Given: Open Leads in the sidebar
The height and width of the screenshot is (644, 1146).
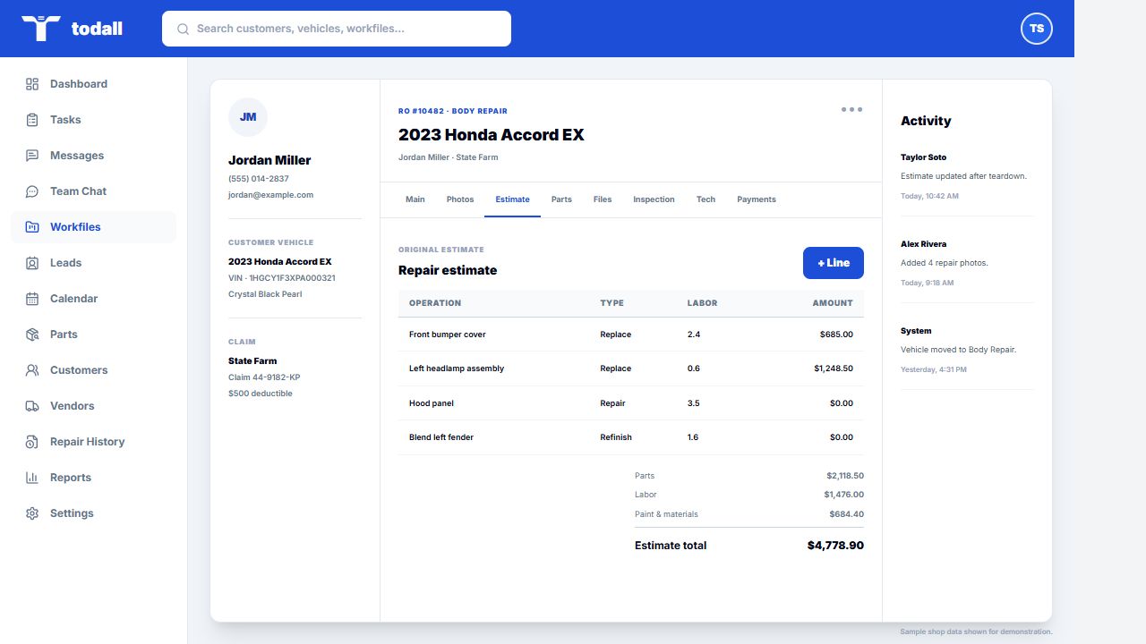Looking at the screenshot, I should click(93, 263).
